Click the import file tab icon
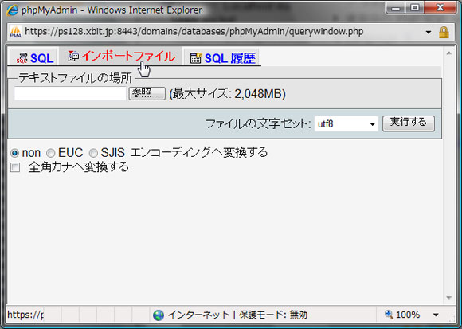The image size is (462, 329). coord(73,56)
